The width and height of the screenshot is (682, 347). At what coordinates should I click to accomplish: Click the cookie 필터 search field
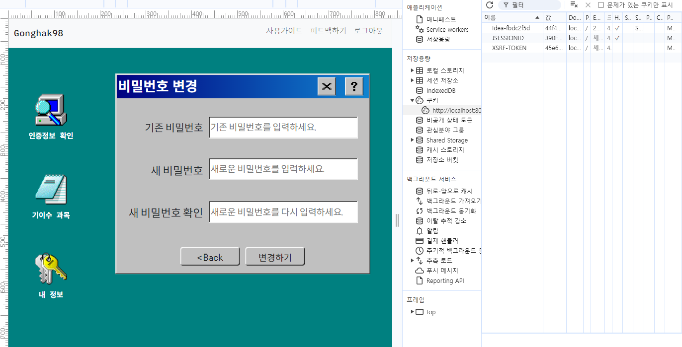(529, 5)
